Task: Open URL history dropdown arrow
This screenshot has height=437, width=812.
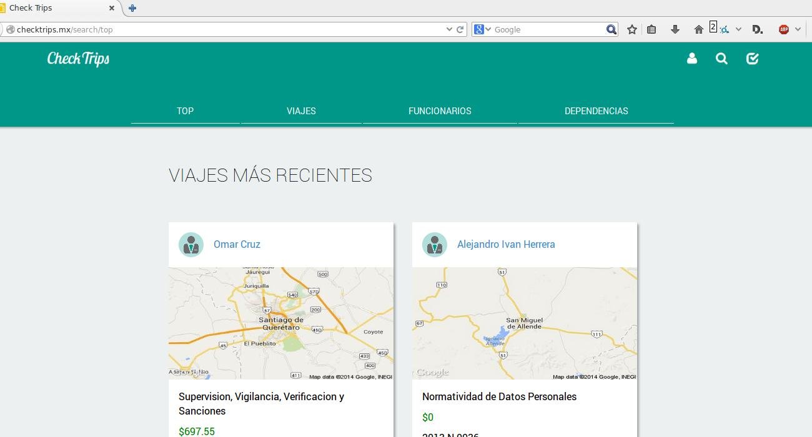Action: click(449, 29)
